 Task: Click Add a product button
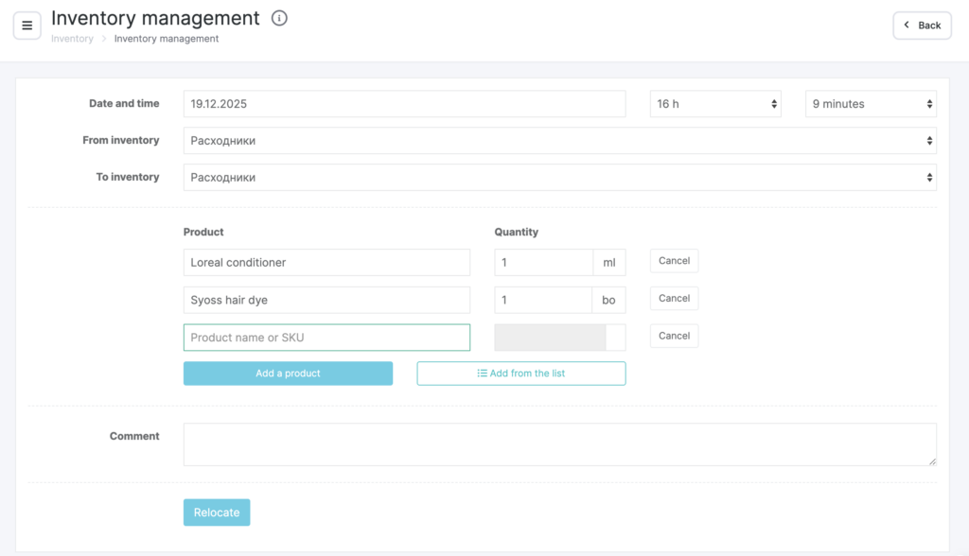288,374
